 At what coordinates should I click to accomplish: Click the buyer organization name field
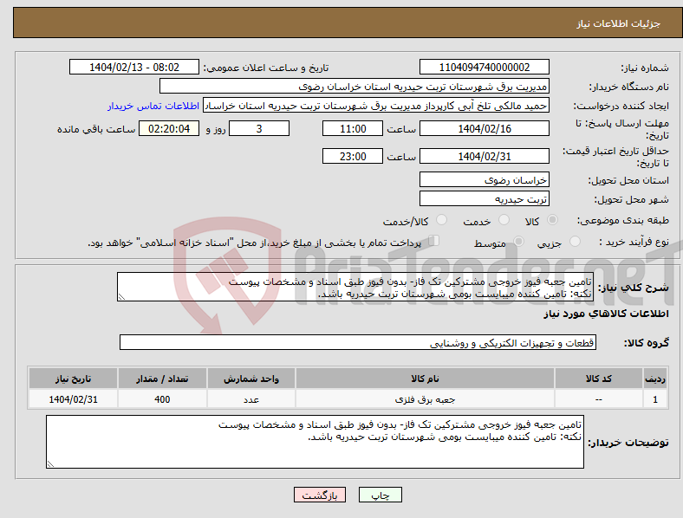pyautogui.click(x=355, y=86)
